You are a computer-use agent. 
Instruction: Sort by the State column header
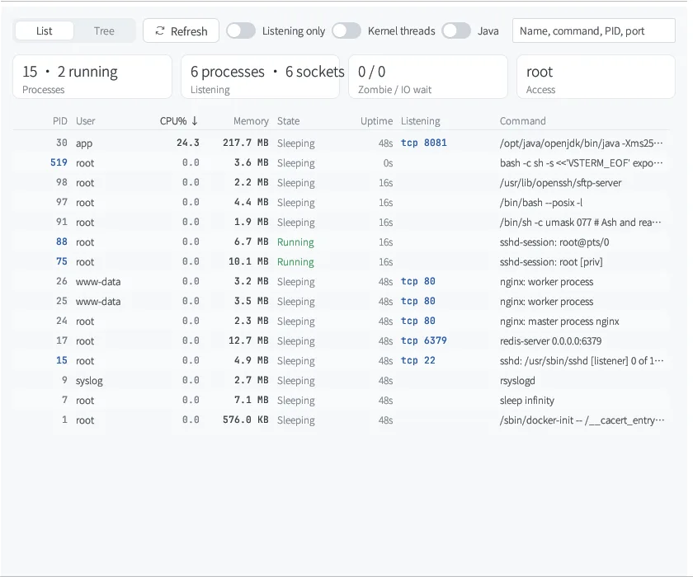point(288,121)
